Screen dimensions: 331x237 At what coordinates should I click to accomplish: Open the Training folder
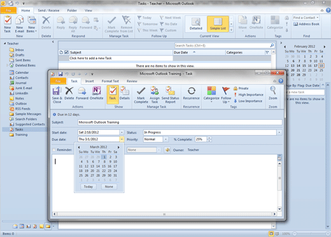coord(18,134)
